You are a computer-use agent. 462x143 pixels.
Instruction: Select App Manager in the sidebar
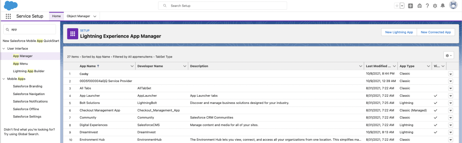coord(23,56)
